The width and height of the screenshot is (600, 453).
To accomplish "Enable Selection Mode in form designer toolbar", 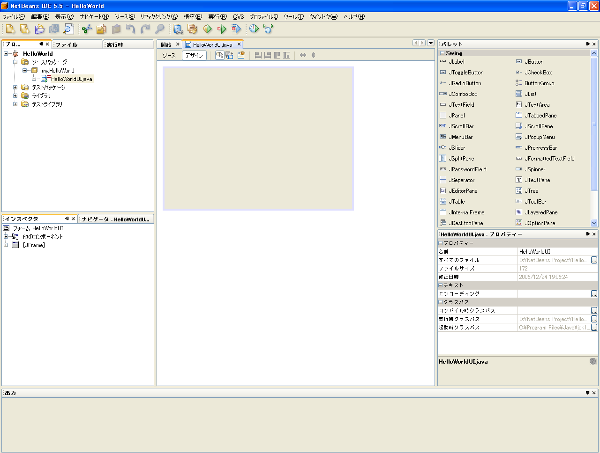I will [x=219, y=55].
